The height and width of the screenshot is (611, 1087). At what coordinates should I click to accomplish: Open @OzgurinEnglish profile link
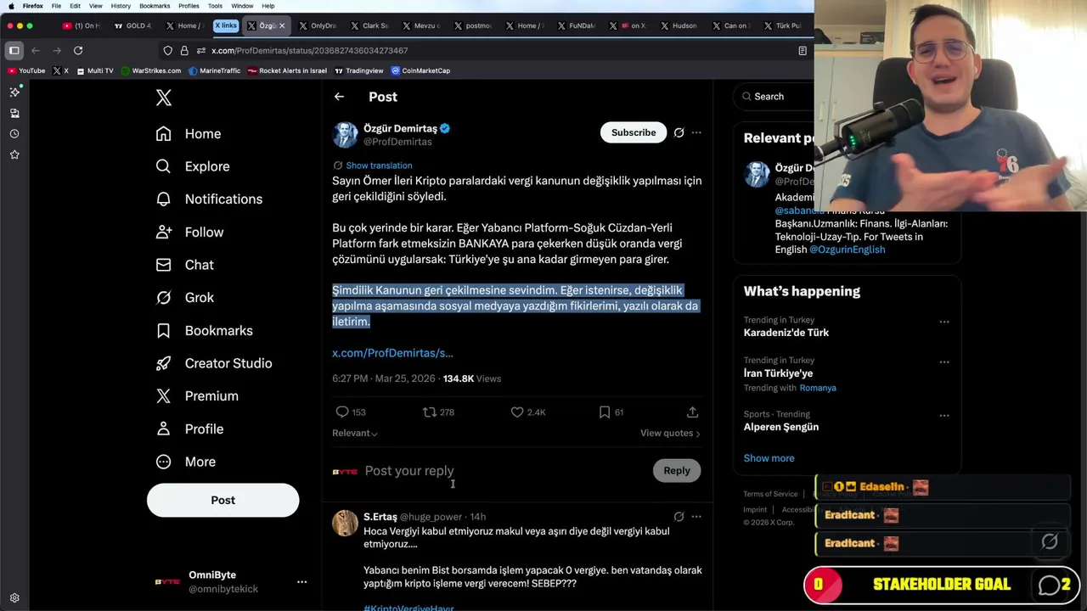[847, 249]
